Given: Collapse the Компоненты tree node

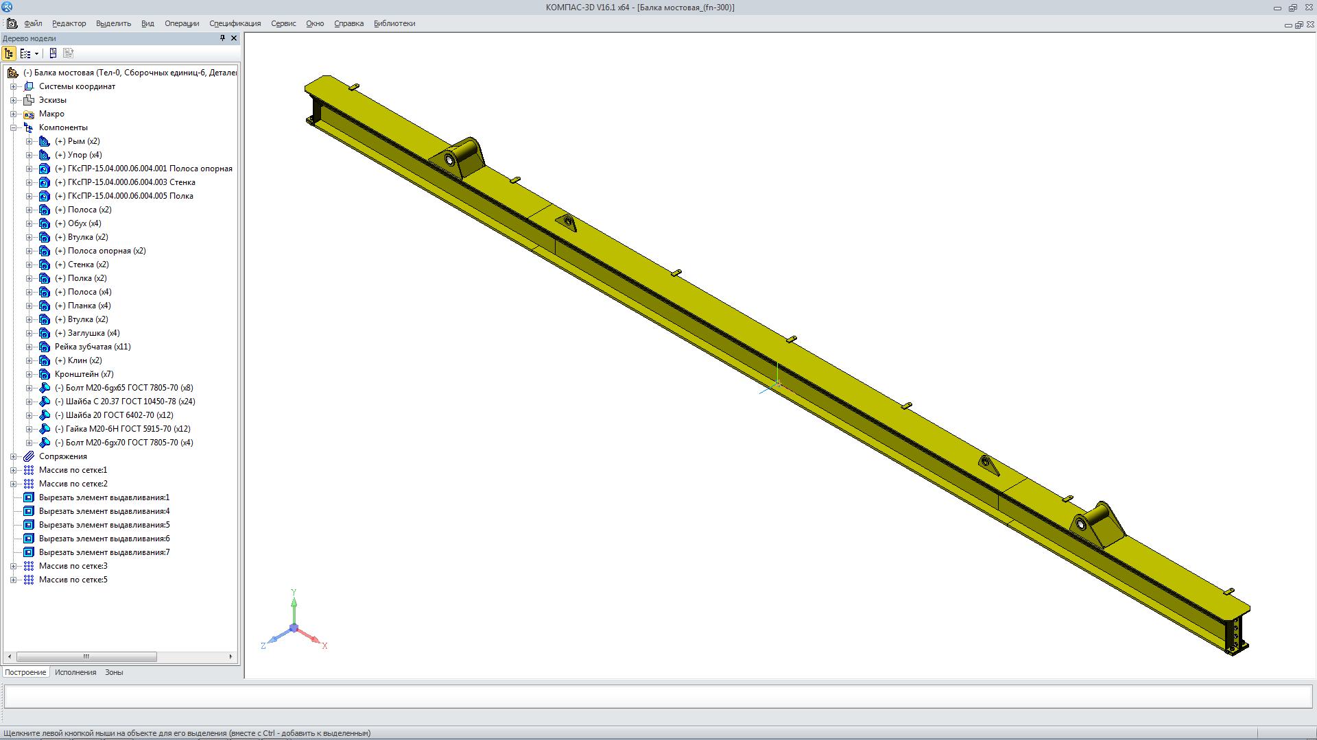Looking at the screenshot, I should 14,127.
